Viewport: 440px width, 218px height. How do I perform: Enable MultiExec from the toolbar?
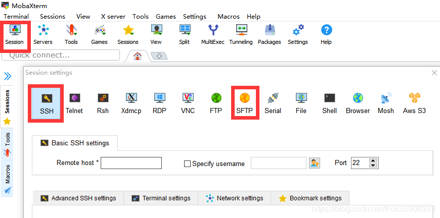[213, 35]
